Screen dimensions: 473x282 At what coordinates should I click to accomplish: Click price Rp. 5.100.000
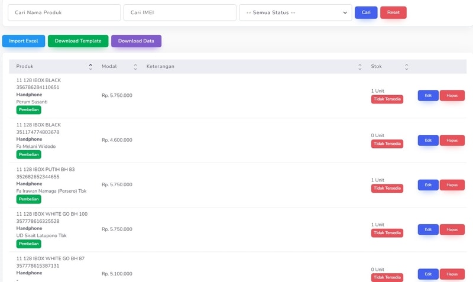(x=117, y=274)
